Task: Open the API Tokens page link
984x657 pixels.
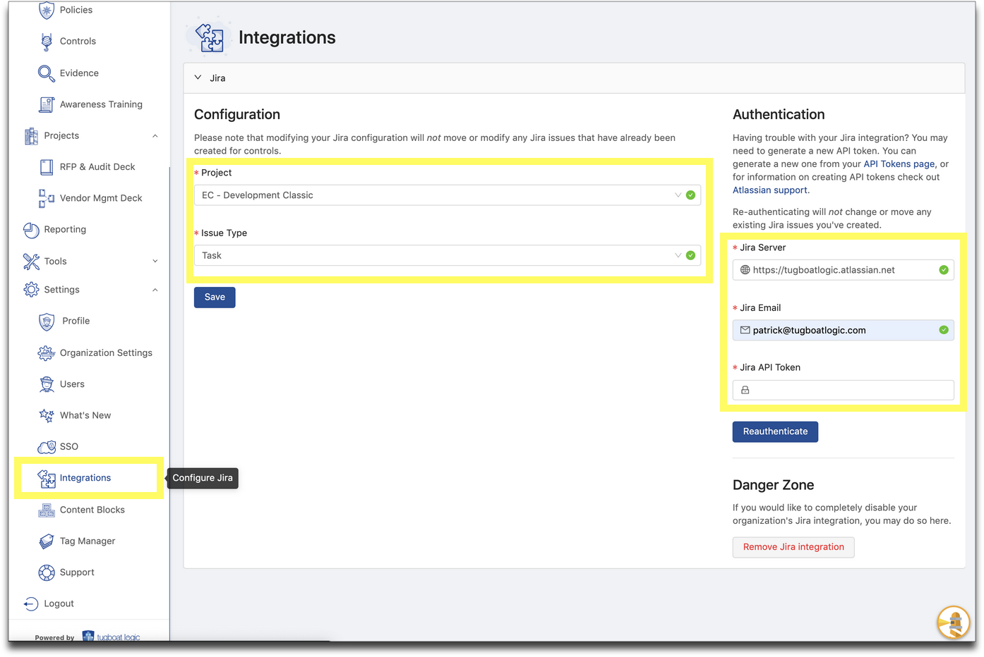Action: pos(899,164)
